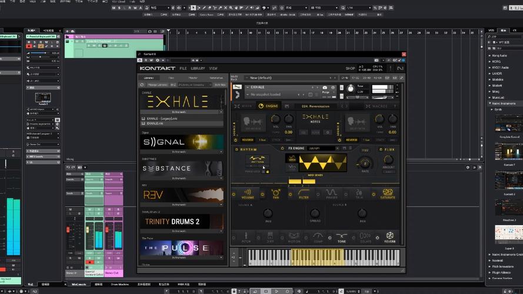Select the Talk modulation effect icon
This screenshot has height=294, width=523.
359,192
